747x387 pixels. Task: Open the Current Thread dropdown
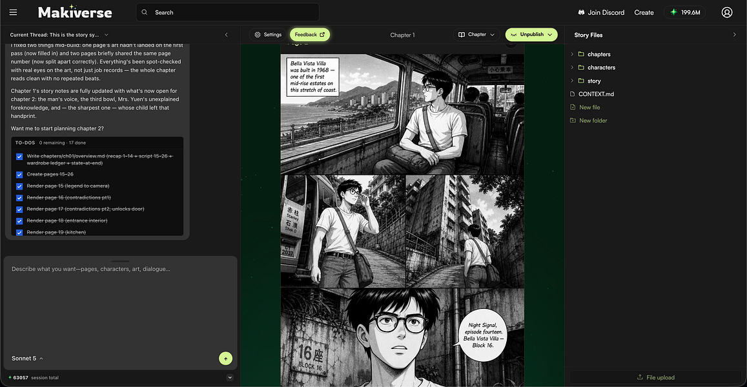59,35
